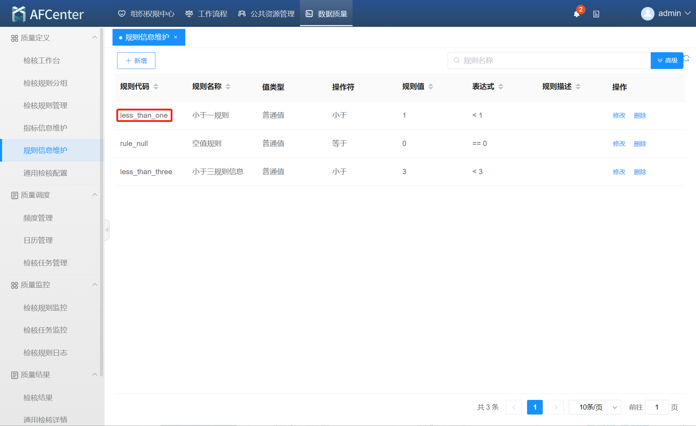Screen dimensions: 696x426
Task: Click the refresh icon beside 高级
Action: (686, 58)
